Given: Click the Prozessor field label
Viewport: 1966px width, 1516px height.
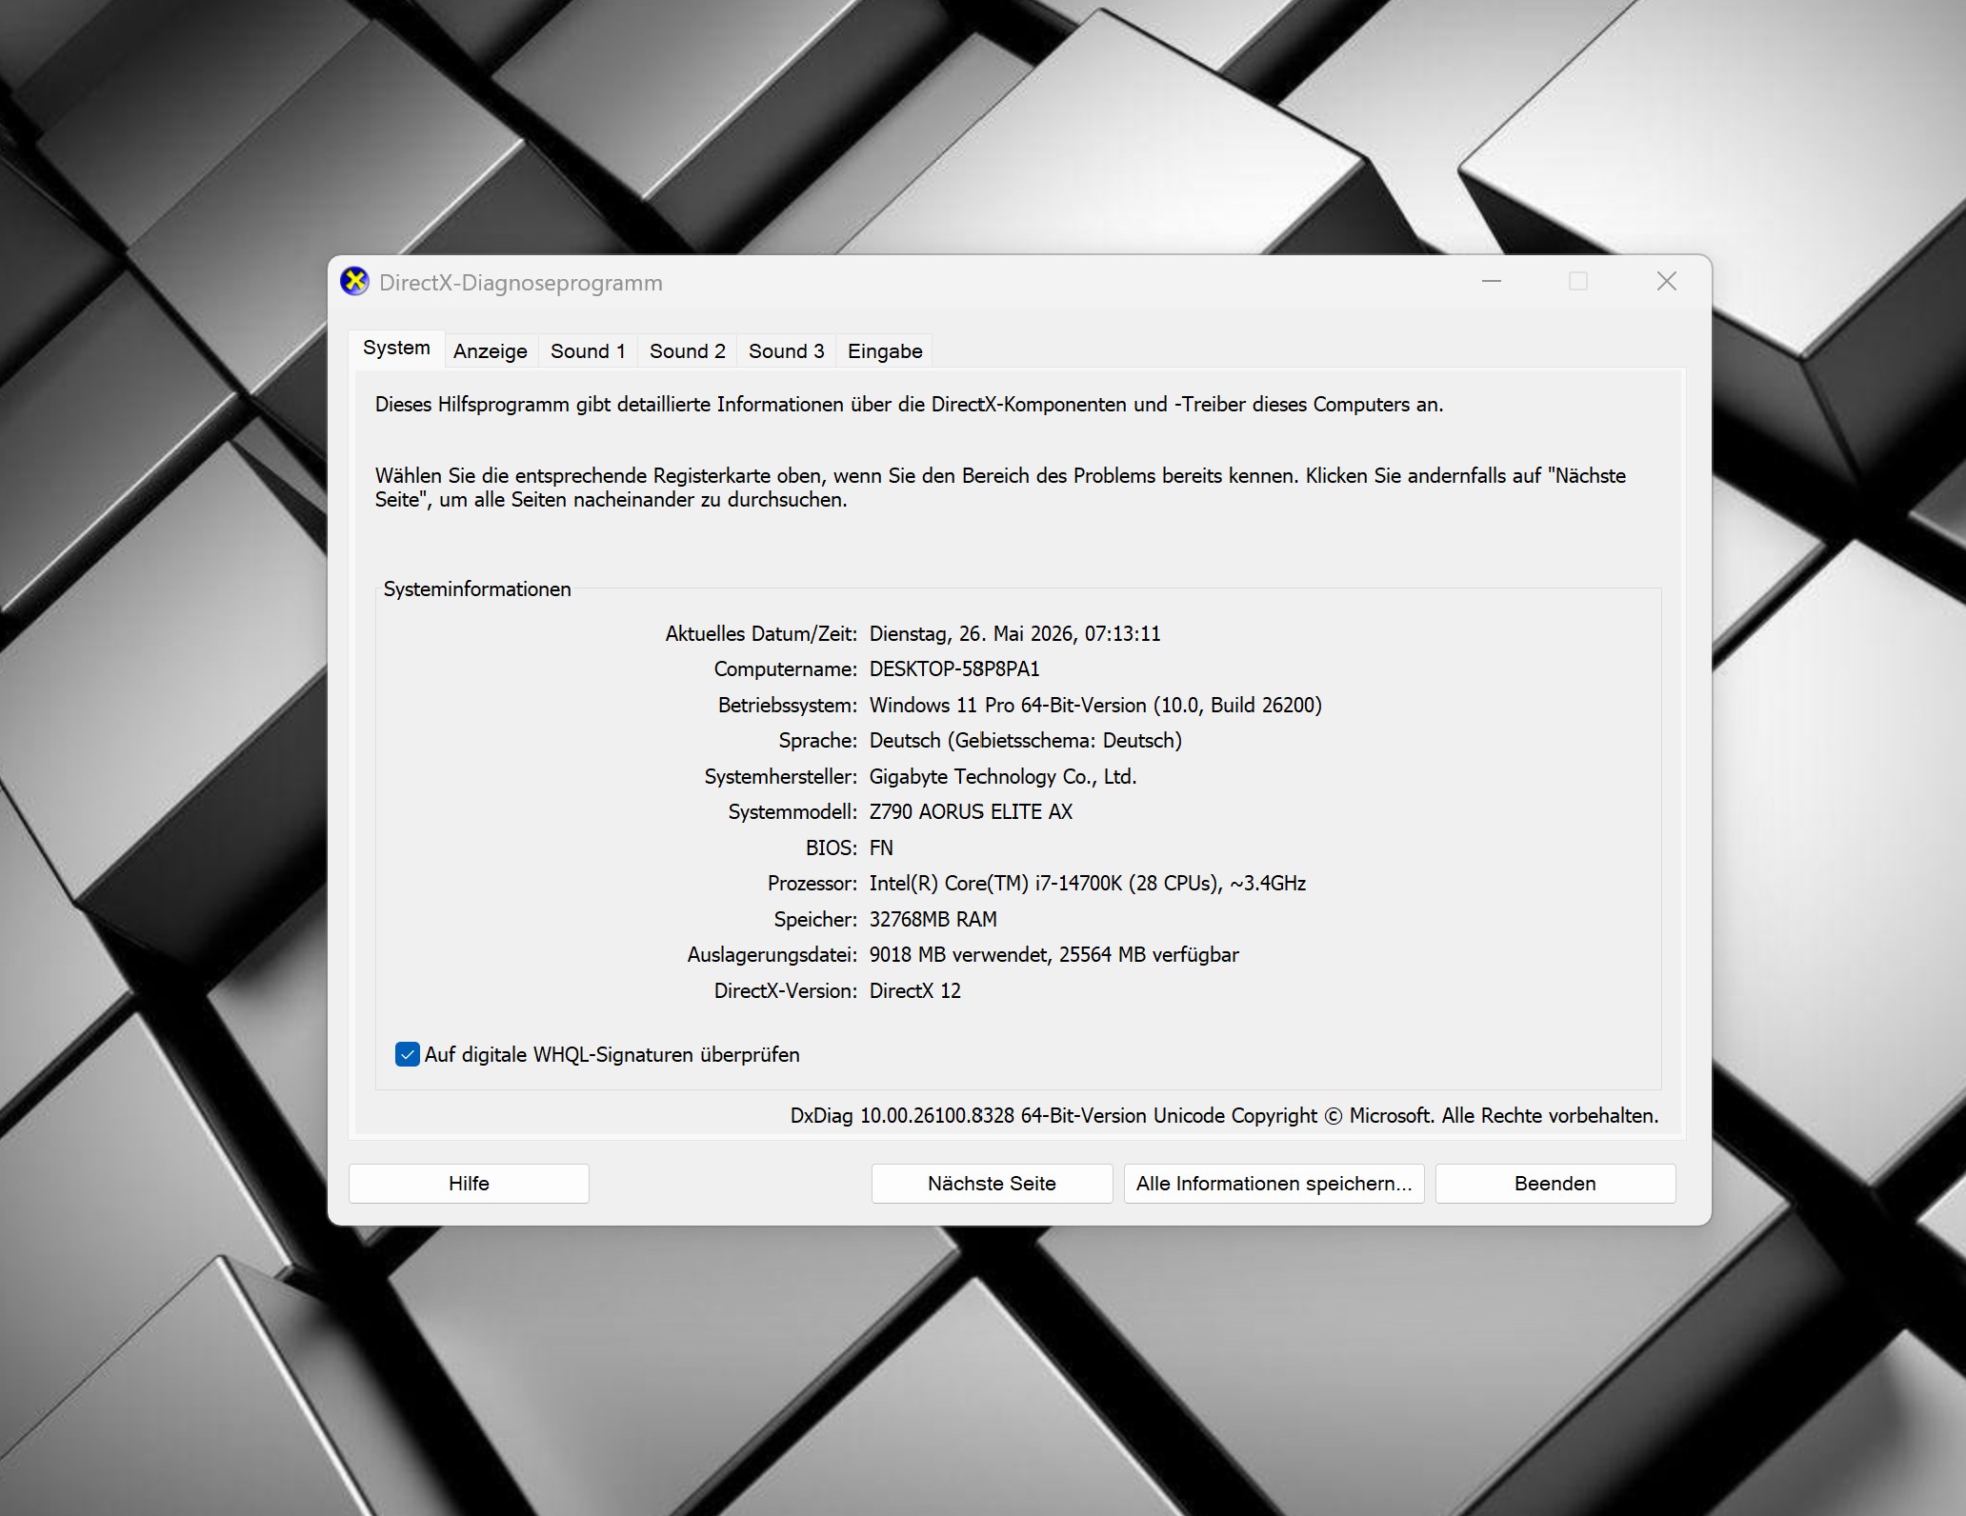Looking at the screenshot, I should click(x=812, y=884).
